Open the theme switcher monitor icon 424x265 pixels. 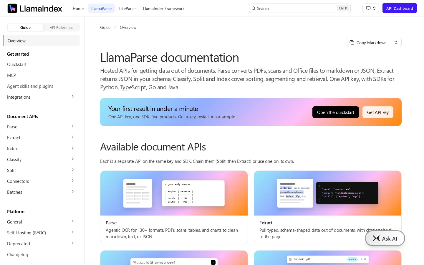tap(368, 8)
